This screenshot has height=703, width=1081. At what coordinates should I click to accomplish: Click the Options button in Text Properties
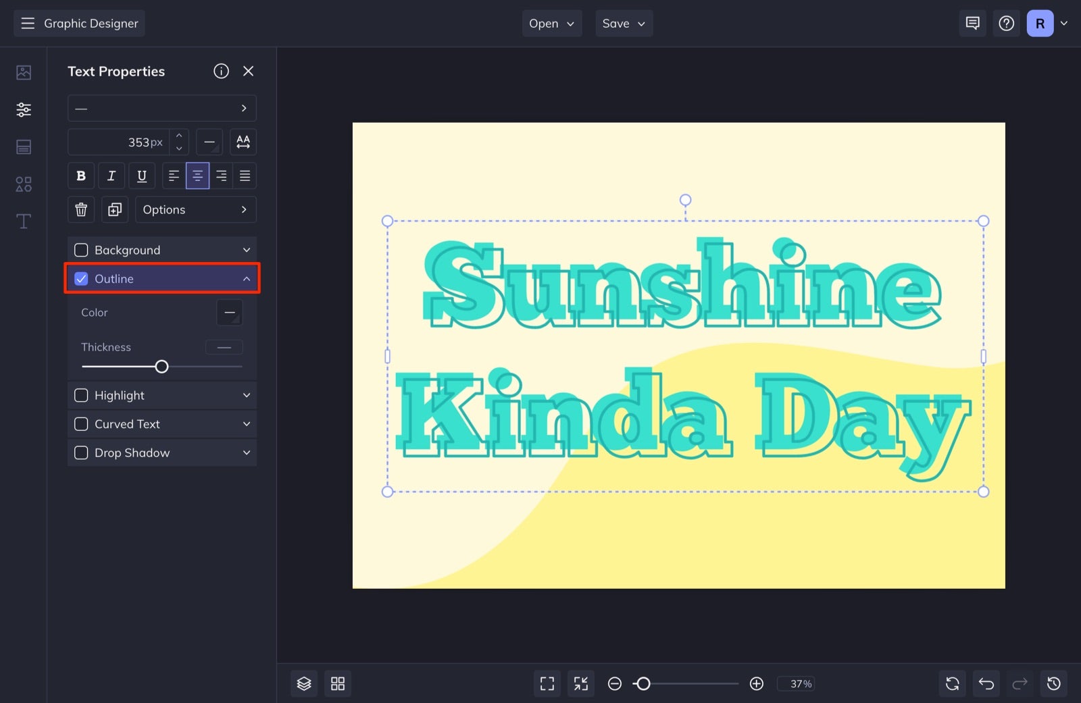pos(195,209)
